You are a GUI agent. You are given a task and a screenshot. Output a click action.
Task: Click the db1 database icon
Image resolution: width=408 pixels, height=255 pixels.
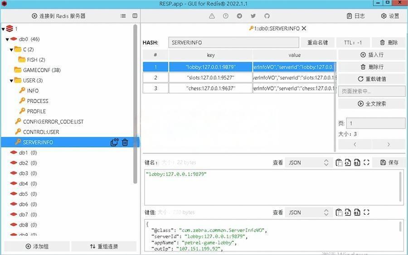[14, 153]
